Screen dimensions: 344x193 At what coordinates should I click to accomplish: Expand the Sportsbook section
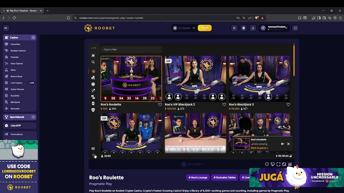coord(33,117)
